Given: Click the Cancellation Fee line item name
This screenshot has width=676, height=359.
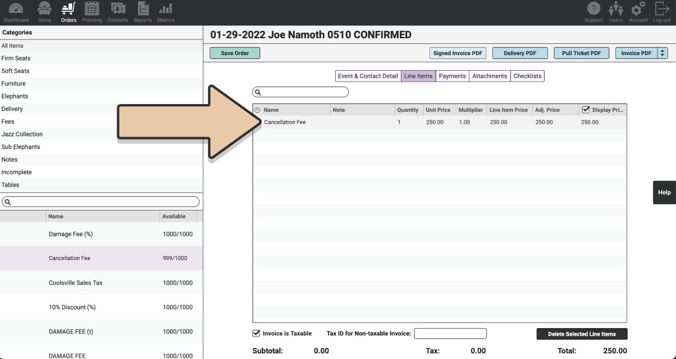Looking at the screenshot, I should coord(285,122).
